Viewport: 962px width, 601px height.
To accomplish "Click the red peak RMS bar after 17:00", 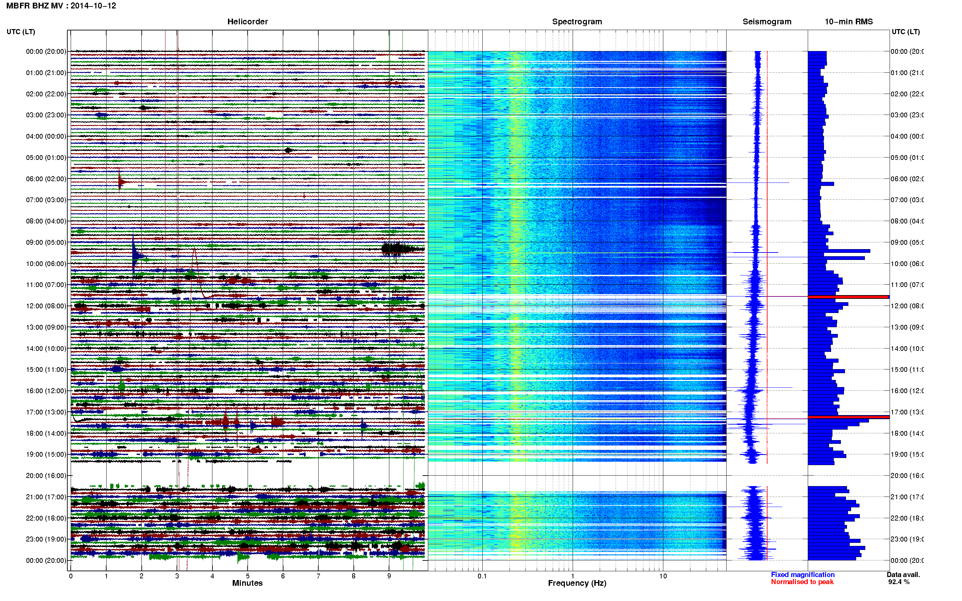I will pyautogui.click(x=848, y=417).
